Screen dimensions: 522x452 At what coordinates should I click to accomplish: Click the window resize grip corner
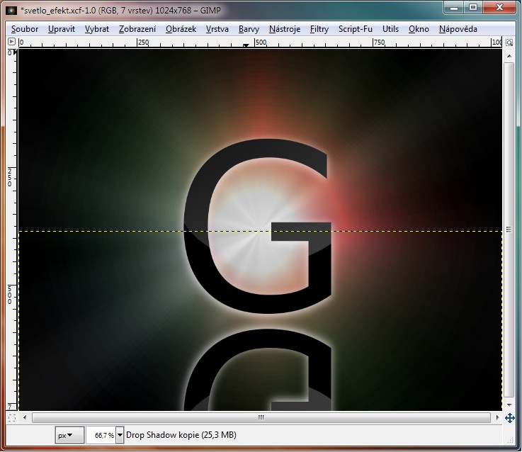pyautogui.click(x=510, y=440)
